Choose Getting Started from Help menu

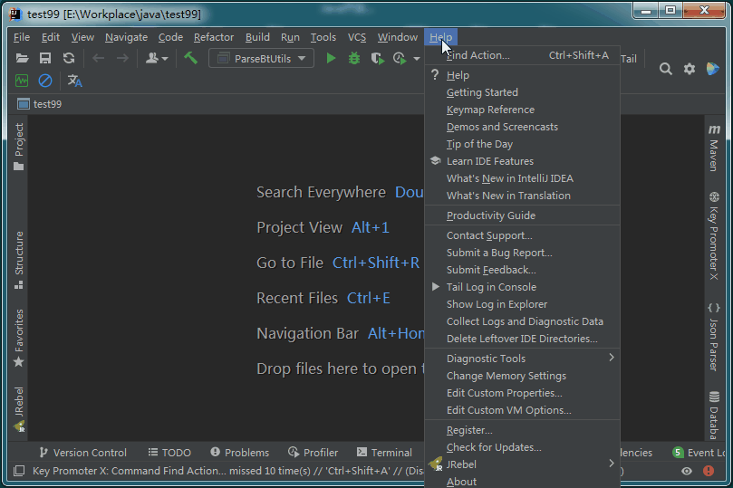point(522,92)
